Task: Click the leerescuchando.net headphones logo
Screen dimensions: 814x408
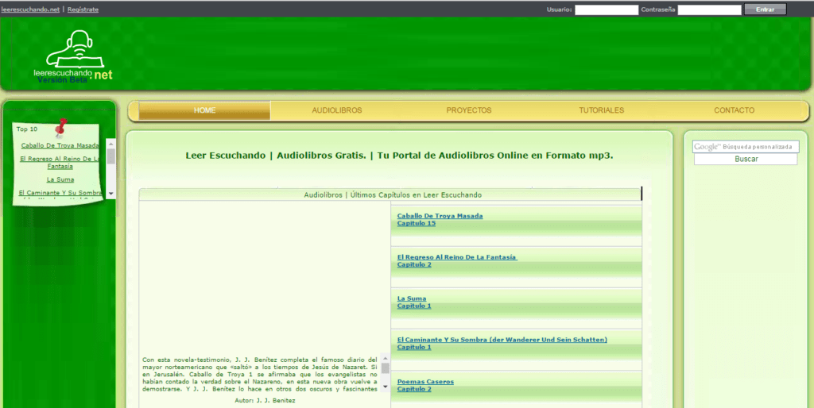Action: click(x=73, y=56)
